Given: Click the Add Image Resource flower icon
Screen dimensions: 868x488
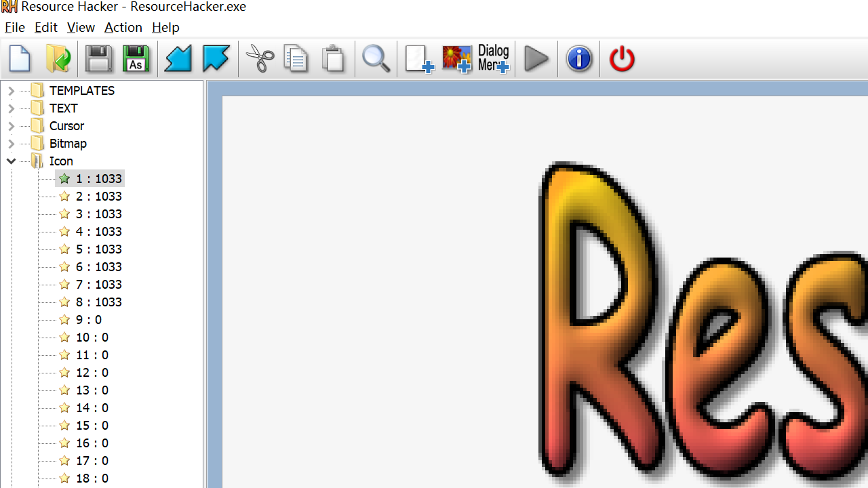Looking at the screenshot, I should pyautogui.click(x=456, y=59).
